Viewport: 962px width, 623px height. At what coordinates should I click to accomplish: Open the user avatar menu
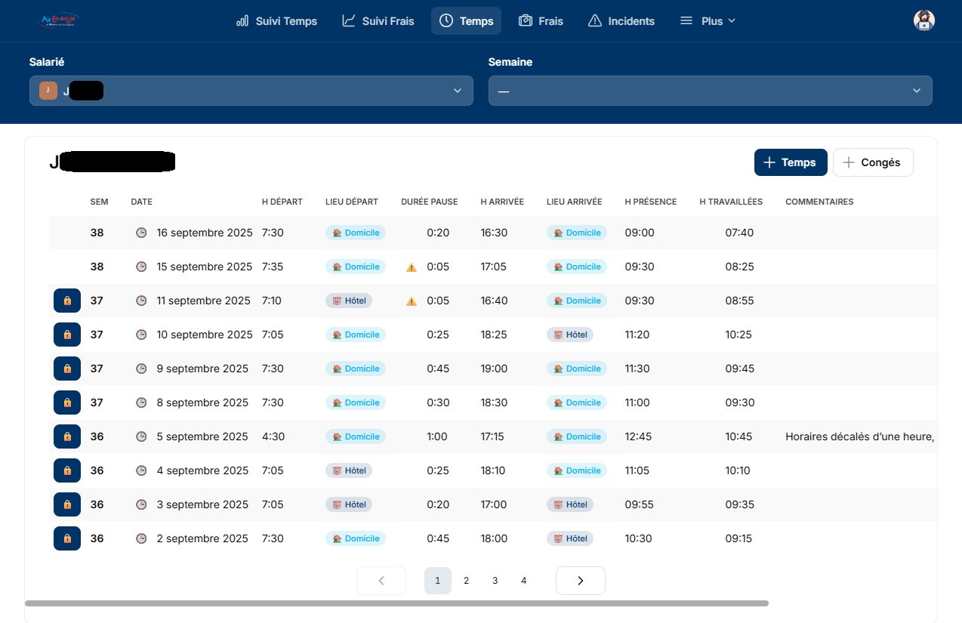click(x=924, y=20)
